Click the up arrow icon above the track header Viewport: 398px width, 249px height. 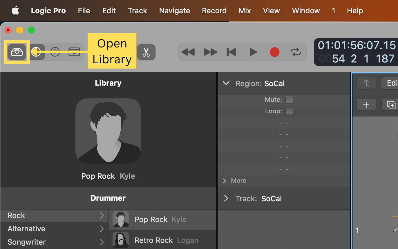(366, 83)
